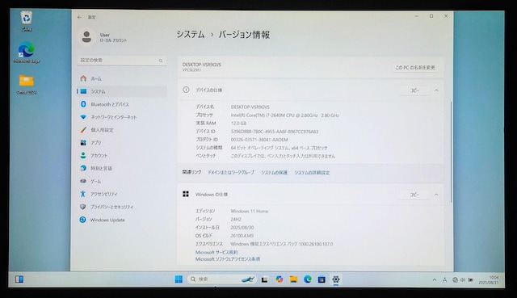Select the Recycle Bin desktop icon
517x298 pixels.
(27, 21)
